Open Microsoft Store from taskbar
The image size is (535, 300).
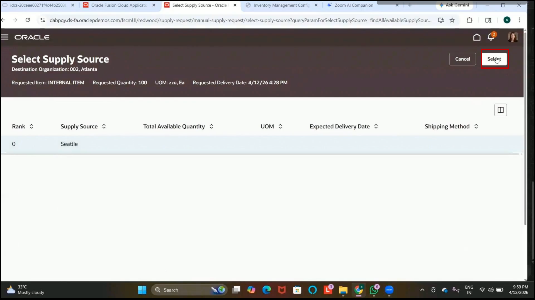click(x=297, y=290)
